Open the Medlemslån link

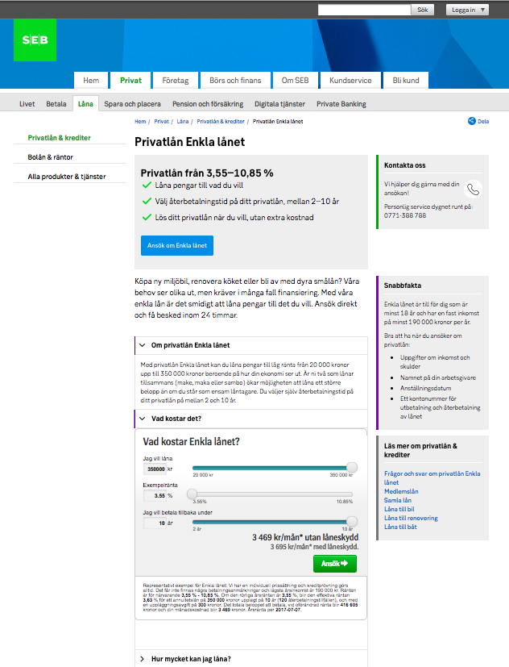[x=401, y=491]
